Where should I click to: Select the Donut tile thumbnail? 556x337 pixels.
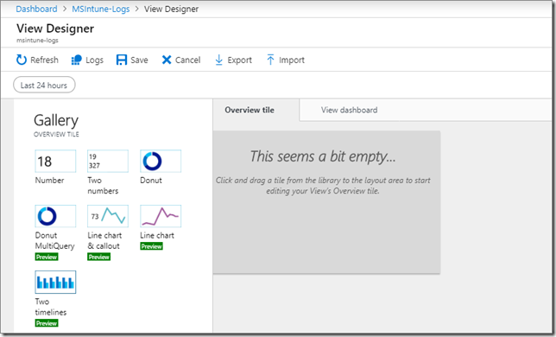pyautogui.click(x=161, y=161)
